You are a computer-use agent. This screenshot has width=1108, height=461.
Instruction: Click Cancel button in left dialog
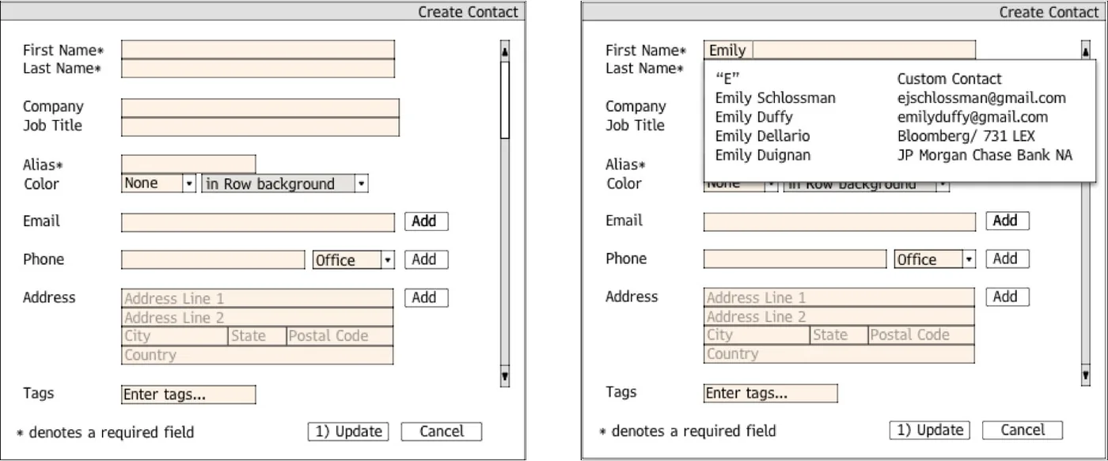click(442, 432)
